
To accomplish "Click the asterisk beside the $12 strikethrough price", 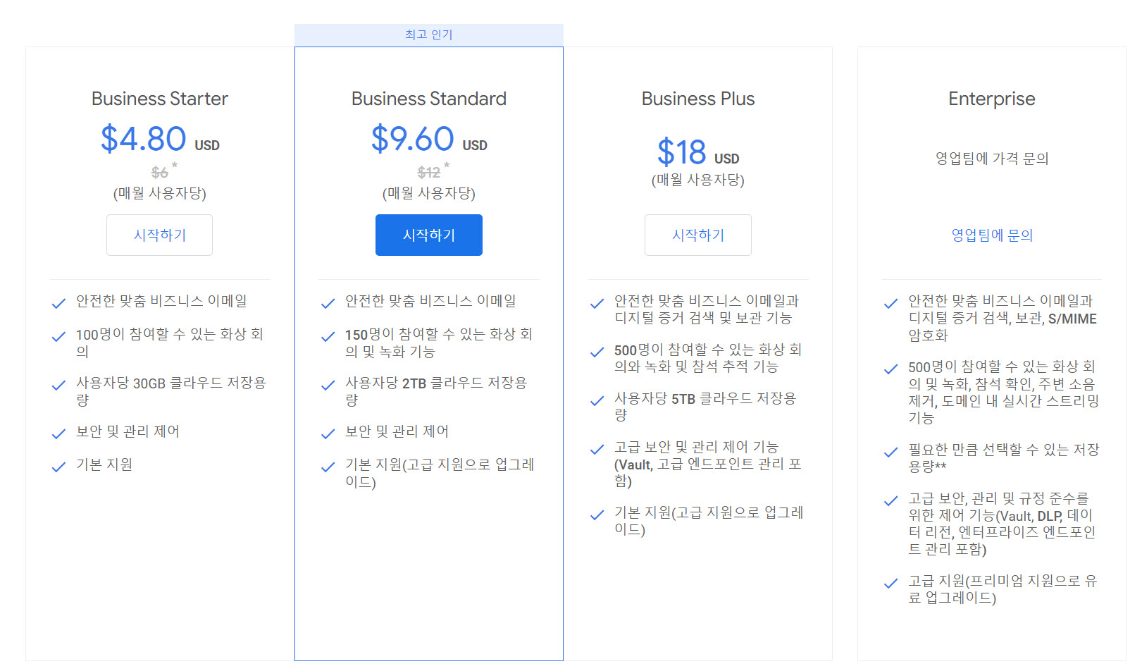I will click(446, 166).
